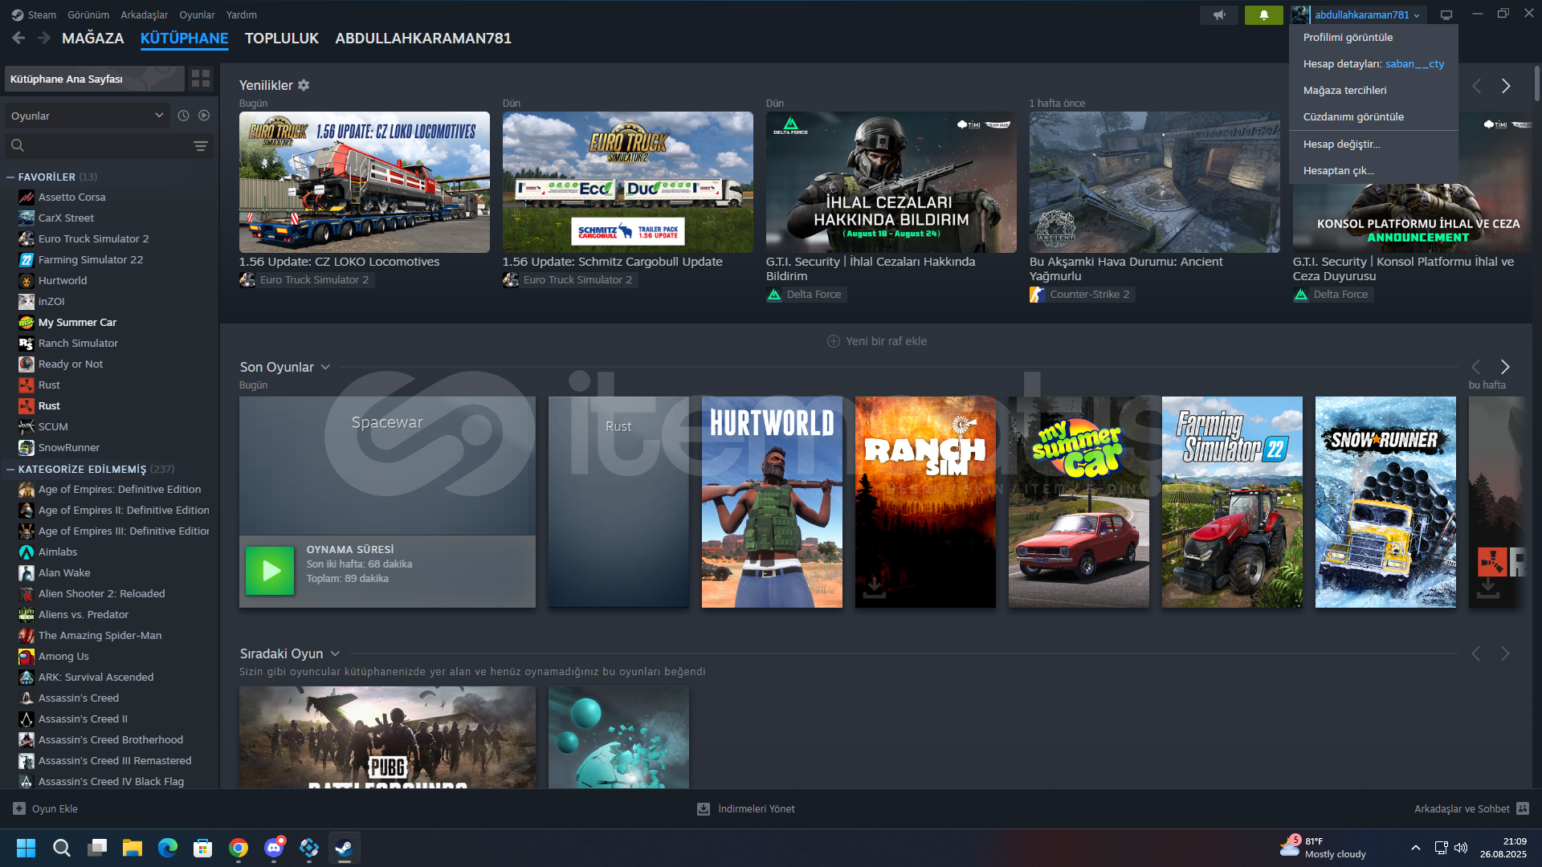Click the Big Picture mode monitor icon

point(1446,14)
